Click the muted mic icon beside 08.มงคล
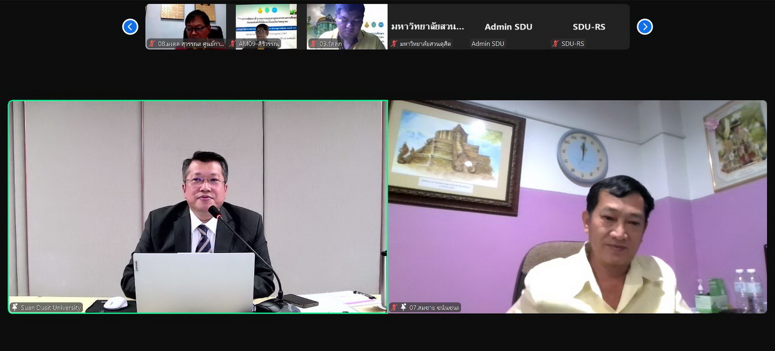775x351 pixels. (152, 44)
